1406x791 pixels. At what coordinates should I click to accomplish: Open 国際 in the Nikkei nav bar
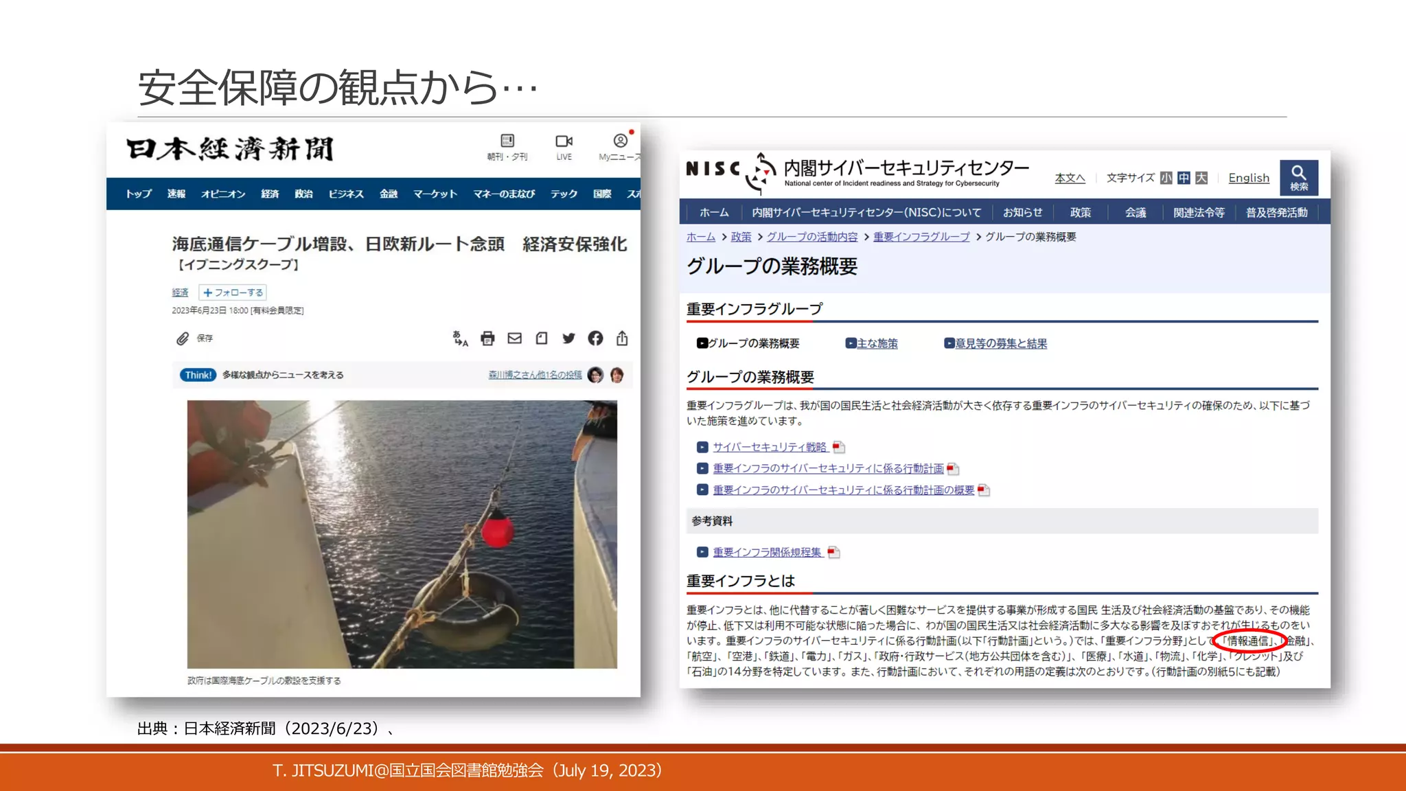pyautogui.click(x=602, y=194)
